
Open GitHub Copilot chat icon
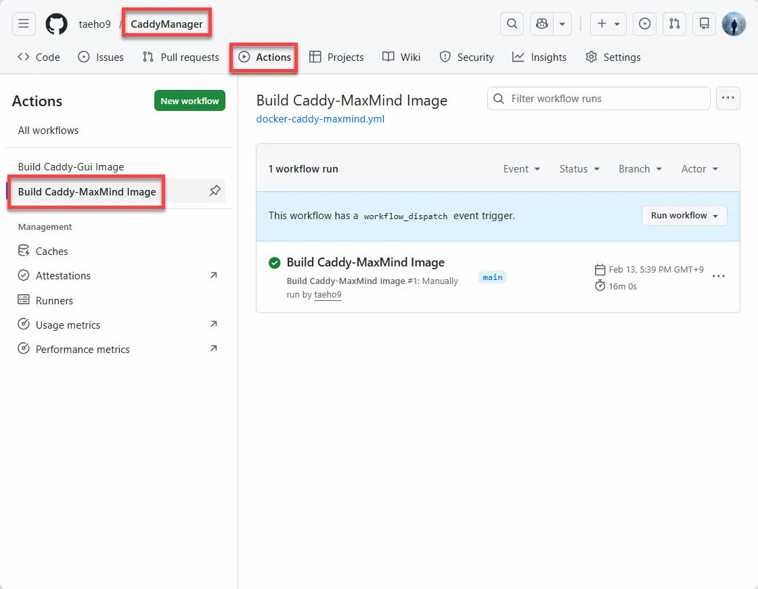click(x=542, y=24)
